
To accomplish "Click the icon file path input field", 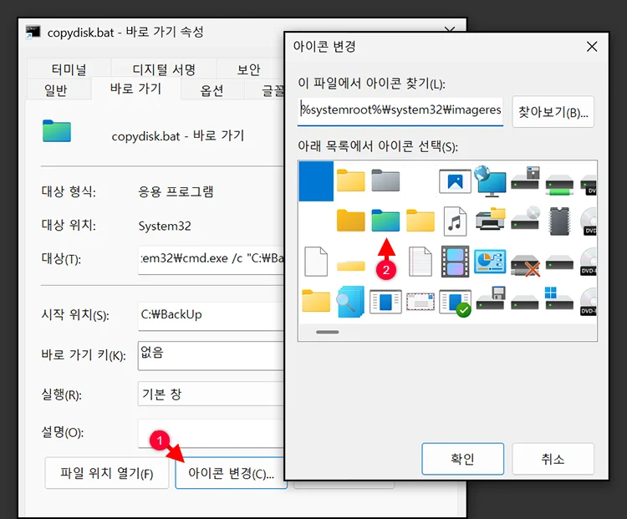I will click(400, 111).
